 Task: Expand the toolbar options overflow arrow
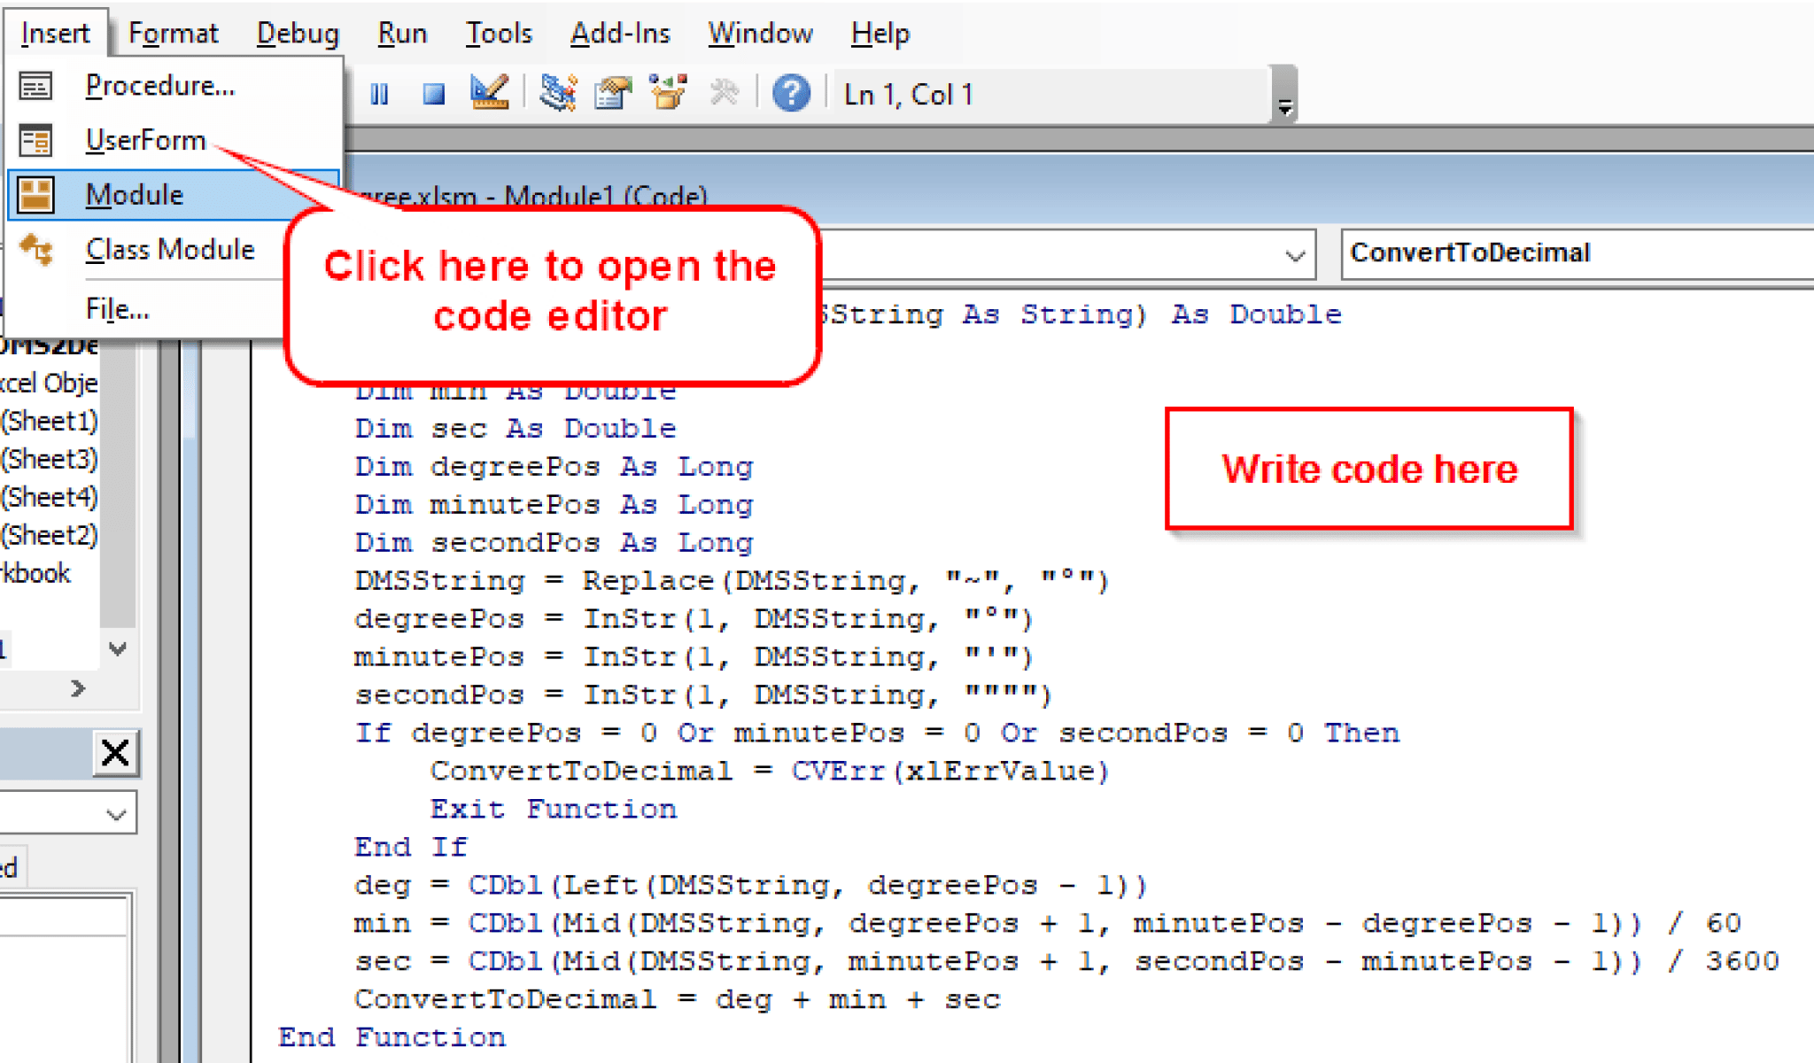point(1284,108)
